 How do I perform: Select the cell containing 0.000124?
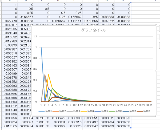pyautogui.click(x=10, y=122)
